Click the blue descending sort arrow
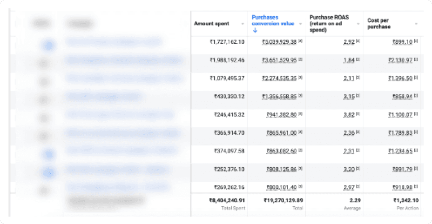Image resolution: width=432 pixels, height=224 pixels. tap(255, 30)
